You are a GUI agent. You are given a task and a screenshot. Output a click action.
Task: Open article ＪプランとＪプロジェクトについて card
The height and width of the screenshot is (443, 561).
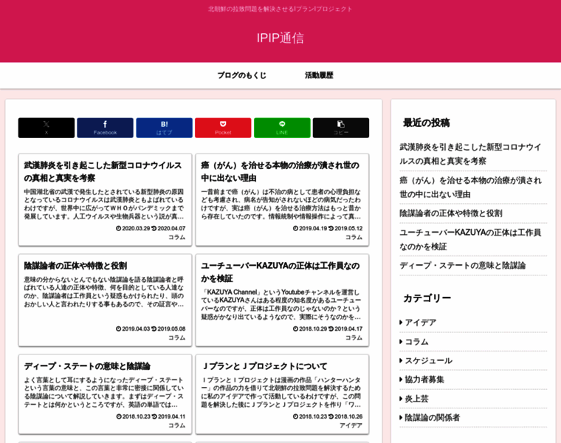282,394
